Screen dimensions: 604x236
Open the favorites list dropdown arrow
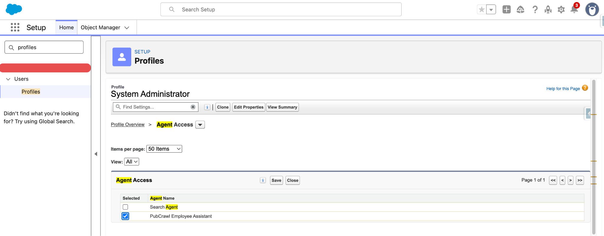pos(491,9)
